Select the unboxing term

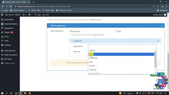click(x=121, y=70)
